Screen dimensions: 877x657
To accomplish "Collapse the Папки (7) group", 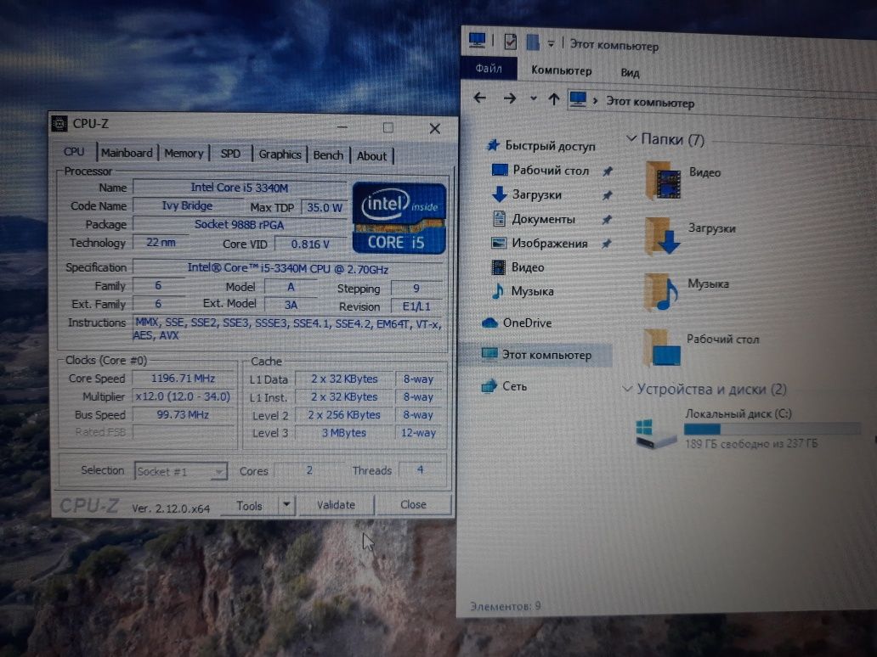I will click(x=631, y=138).
